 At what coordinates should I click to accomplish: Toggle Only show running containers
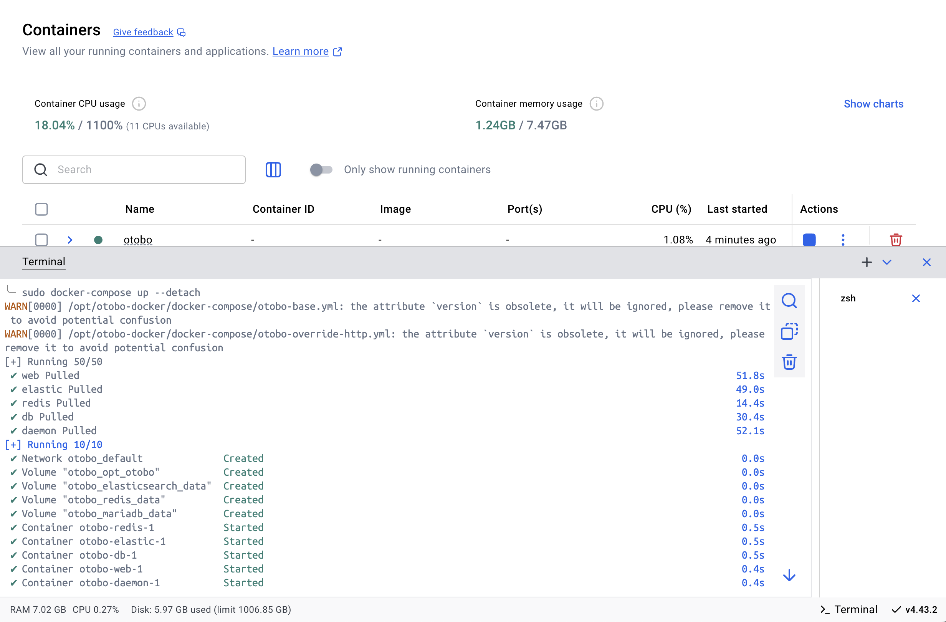(321, 170)
